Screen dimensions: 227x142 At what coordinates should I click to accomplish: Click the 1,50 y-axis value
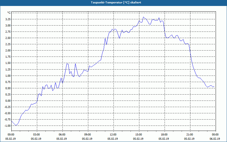coord(8,63)
